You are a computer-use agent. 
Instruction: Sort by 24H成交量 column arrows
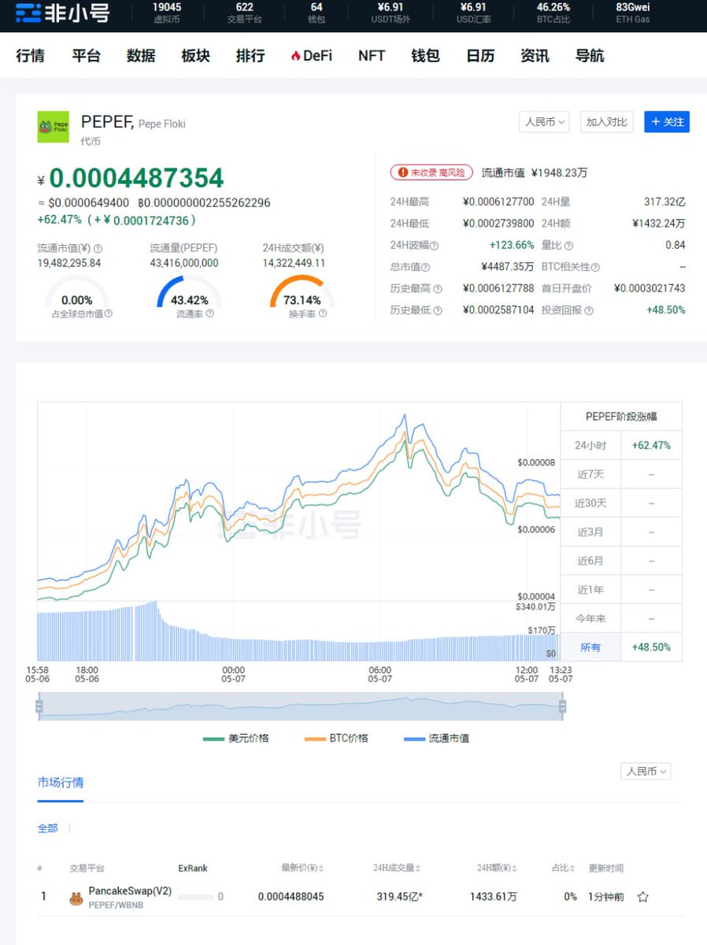click(x=419, y=869)
